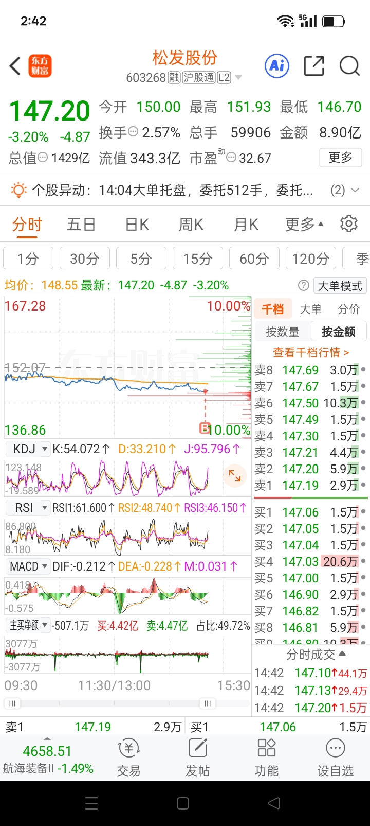This screenshot has height=826, width=370.
Task: Tap the info icon beside 市盈
Action: (x=231, y=157)
